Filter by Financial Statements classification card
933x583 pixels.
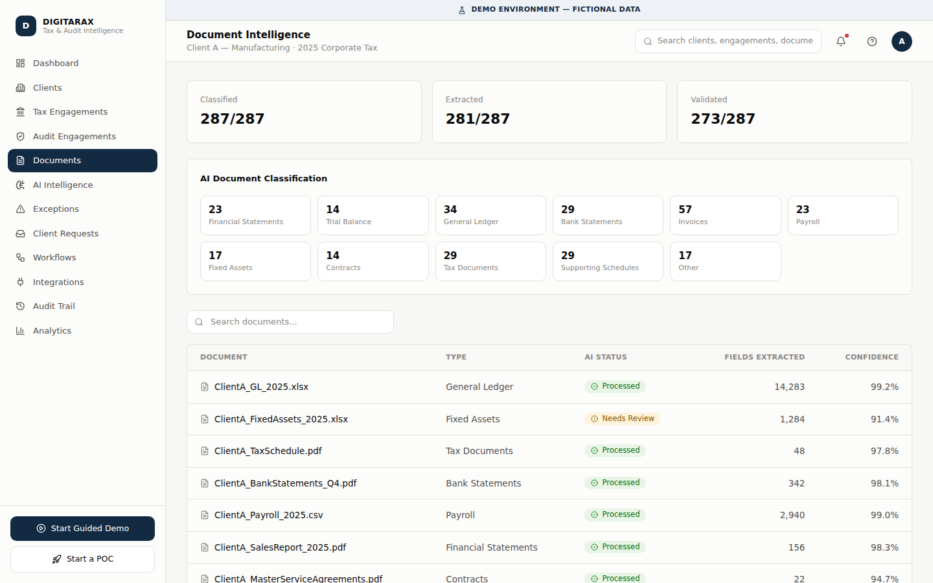pos(255,215)
